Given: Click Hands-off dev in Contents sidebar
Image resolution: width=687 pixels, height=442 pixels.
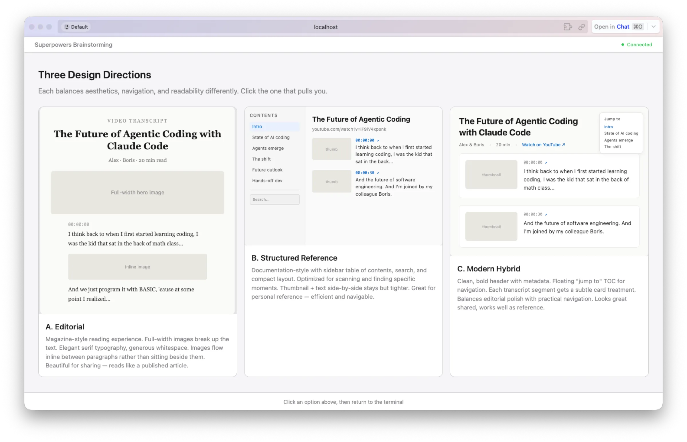Looking at the screenshot, I should tap(267, 181).
